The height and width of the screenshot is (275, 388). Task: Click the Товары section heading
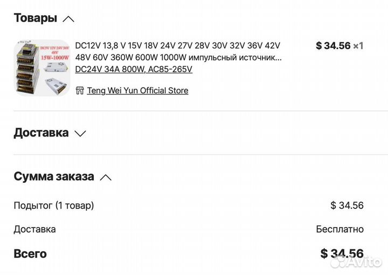click(x=35, y=18)
